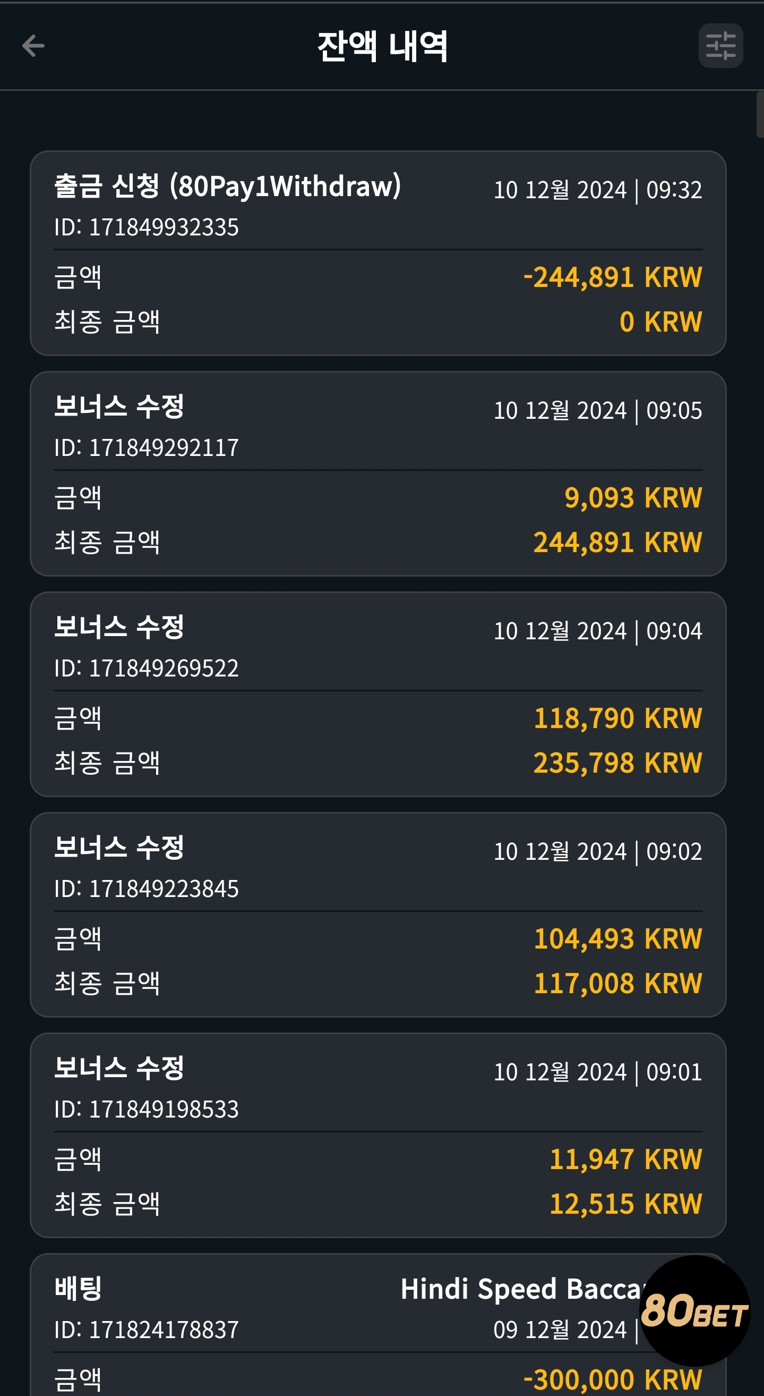Open the bonus adjustment at 09:01
Screen dimensions: 764x1396
point(378,1135)
